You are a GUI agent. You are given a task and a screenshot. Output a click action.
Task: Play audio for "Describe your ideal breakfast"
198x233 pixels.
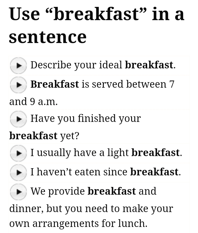tap(18, 65)
